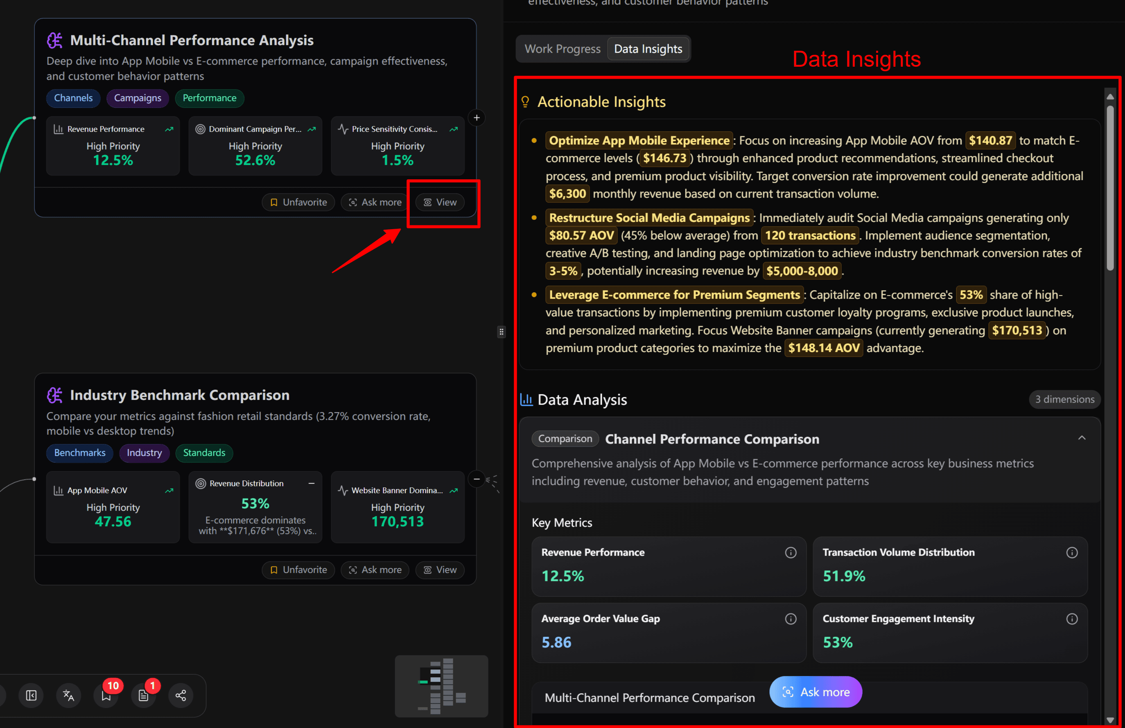
Task: Click minus indicator in Revenue Distribution card
Action: (x=312, y=483)
